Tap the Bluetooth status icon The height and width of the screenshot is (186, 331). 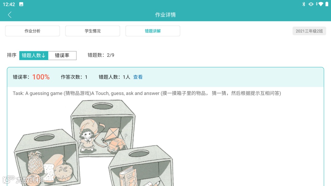point(303,4)
